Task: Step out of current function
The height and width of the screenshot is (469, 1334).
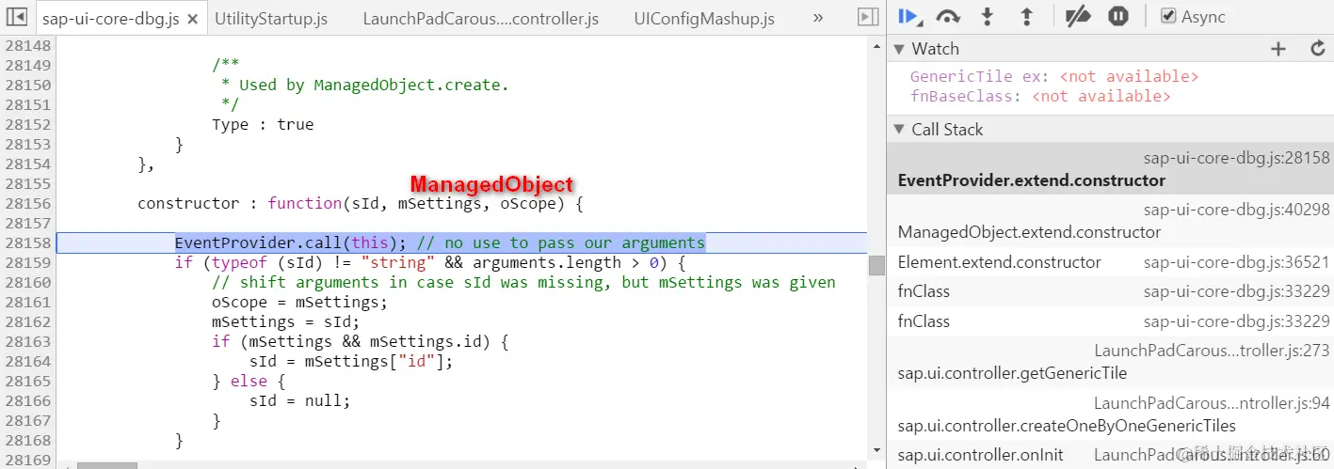Action: click(x=1027, y=16)
